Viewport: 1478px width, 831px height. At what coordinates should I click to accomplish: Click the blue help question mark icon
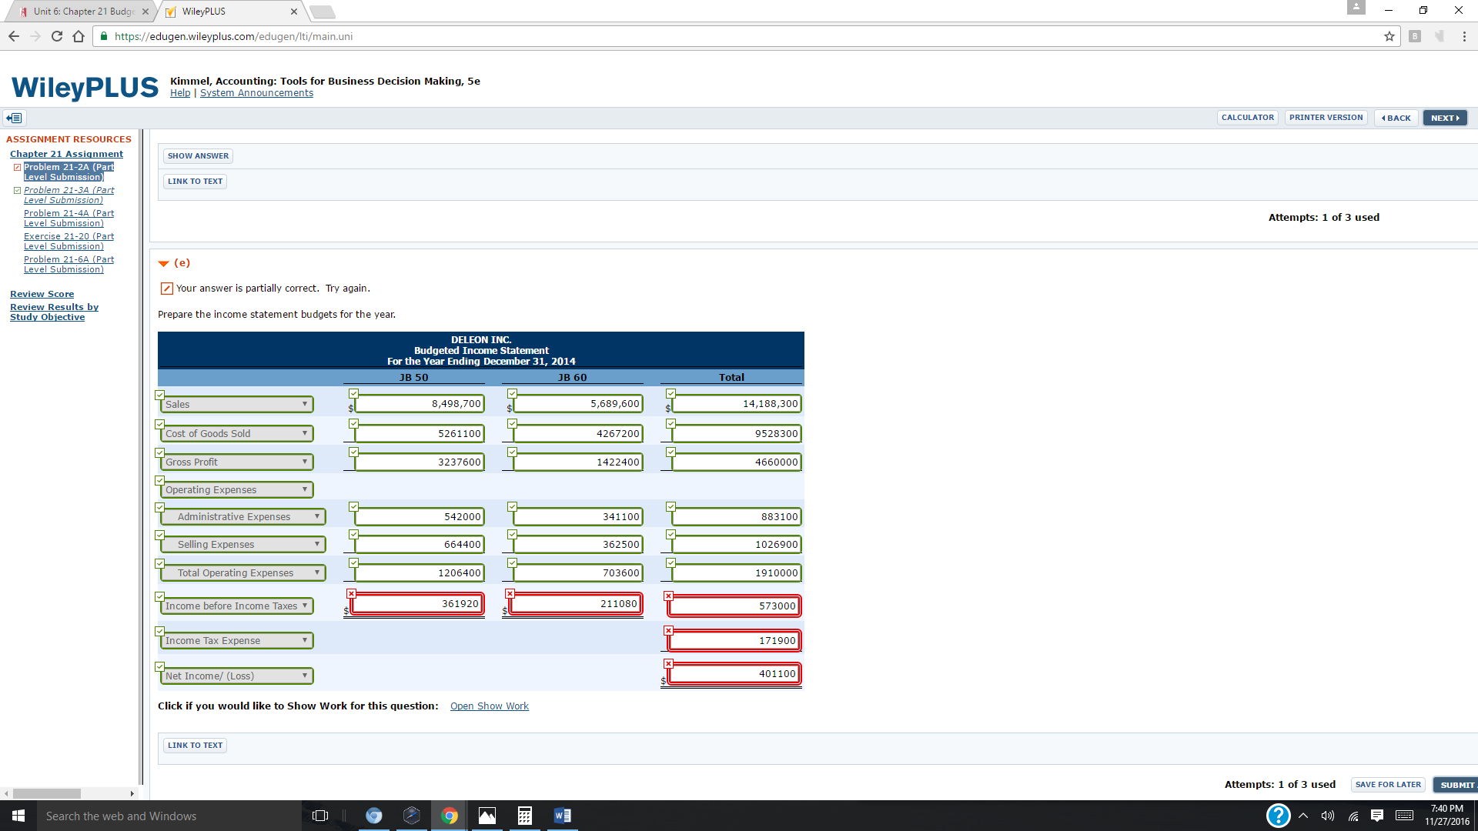coord(1278,816)
